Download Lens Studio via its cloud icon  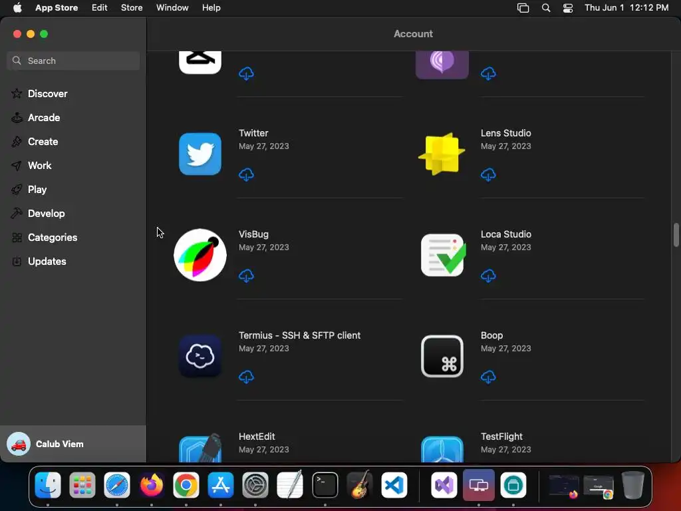(x=488, y=175)
